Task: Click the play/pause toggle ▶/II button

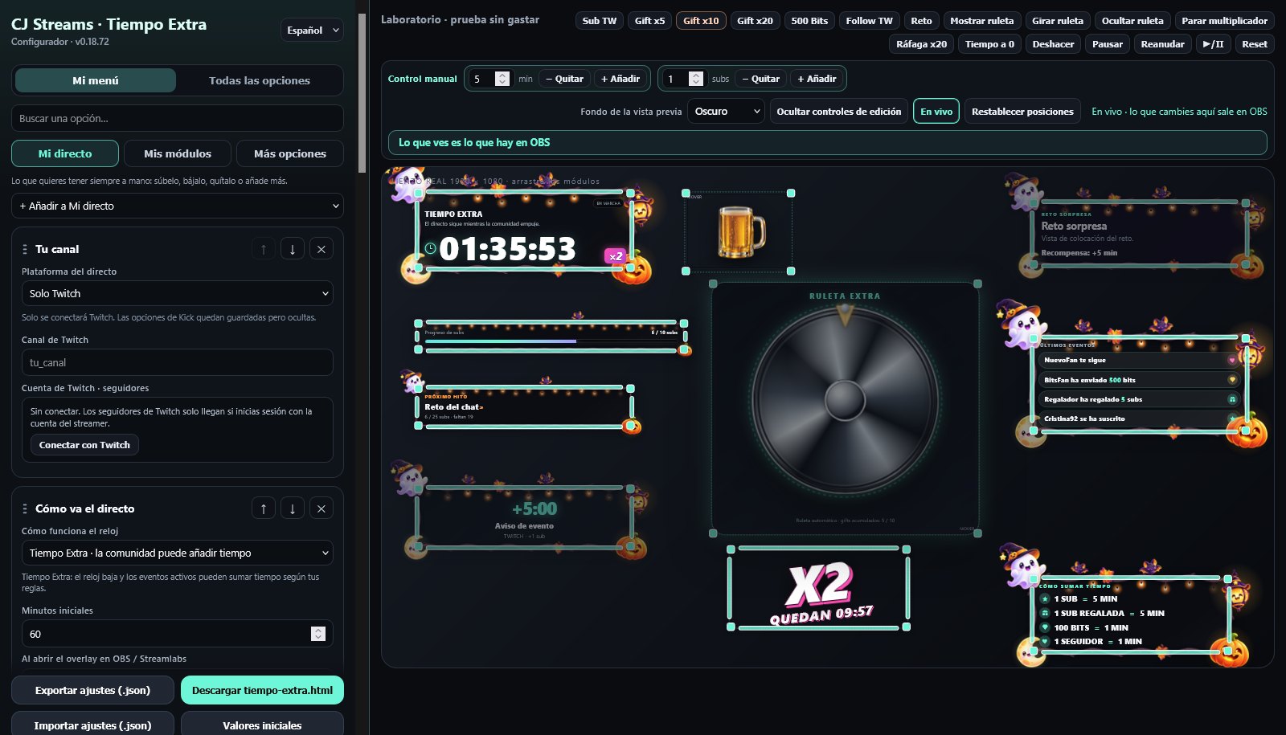Action: click(x=1214, y=43)
